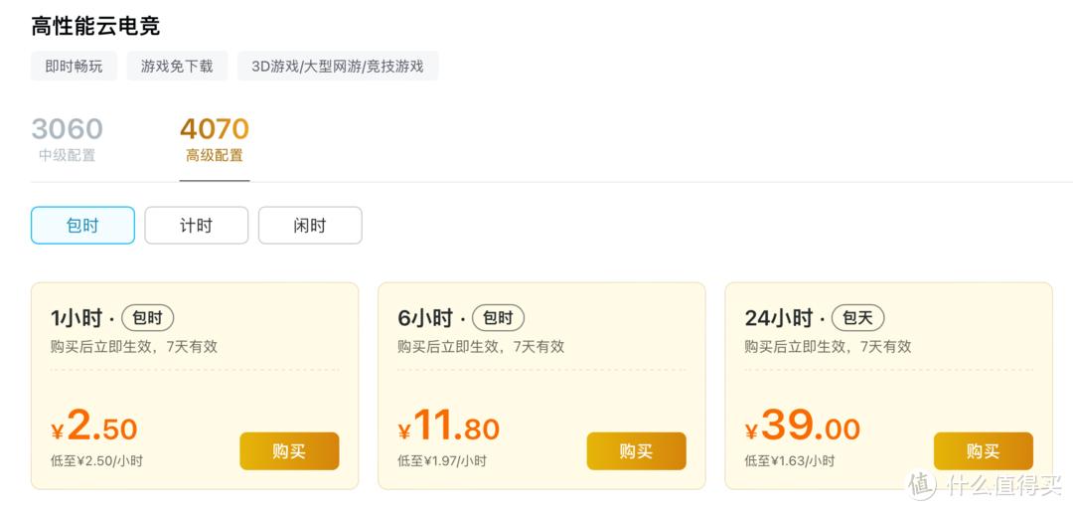Purchase the 24小时 包天 plan

(983, 451)
